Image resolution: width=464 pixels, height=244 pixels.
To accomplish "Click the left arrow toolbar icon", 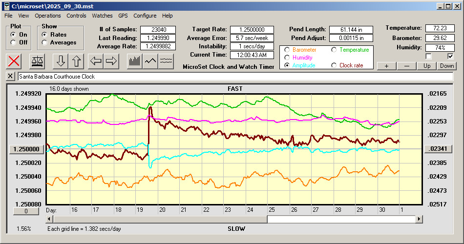I will click(x=95, y=61).
